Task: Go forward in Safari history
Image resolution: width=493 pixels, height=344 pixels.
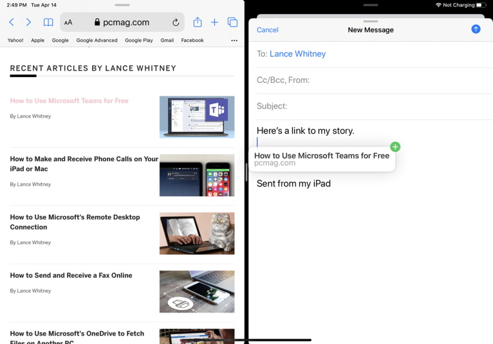Action: [x=28, y=23]
